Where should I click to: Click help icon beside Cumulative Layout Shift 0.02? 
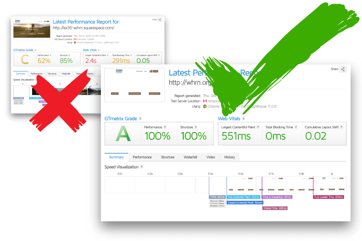pyautogui.click(x=342, y=127)
